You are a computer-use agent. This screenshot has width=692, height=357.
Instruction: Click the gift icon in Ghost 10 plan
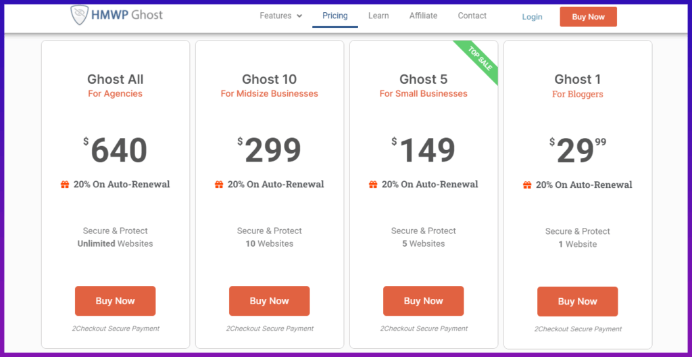[219, 185]
